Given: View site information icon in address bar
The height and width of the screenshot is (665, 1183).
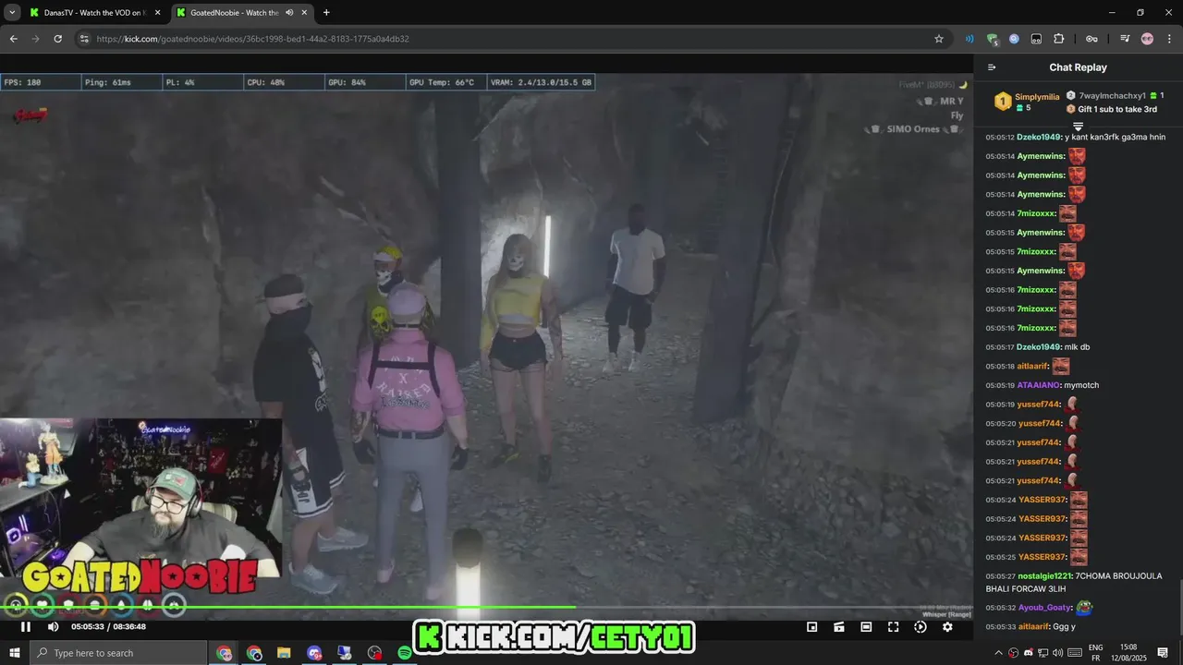Looking at the screenshot, I should click(84, 39).
